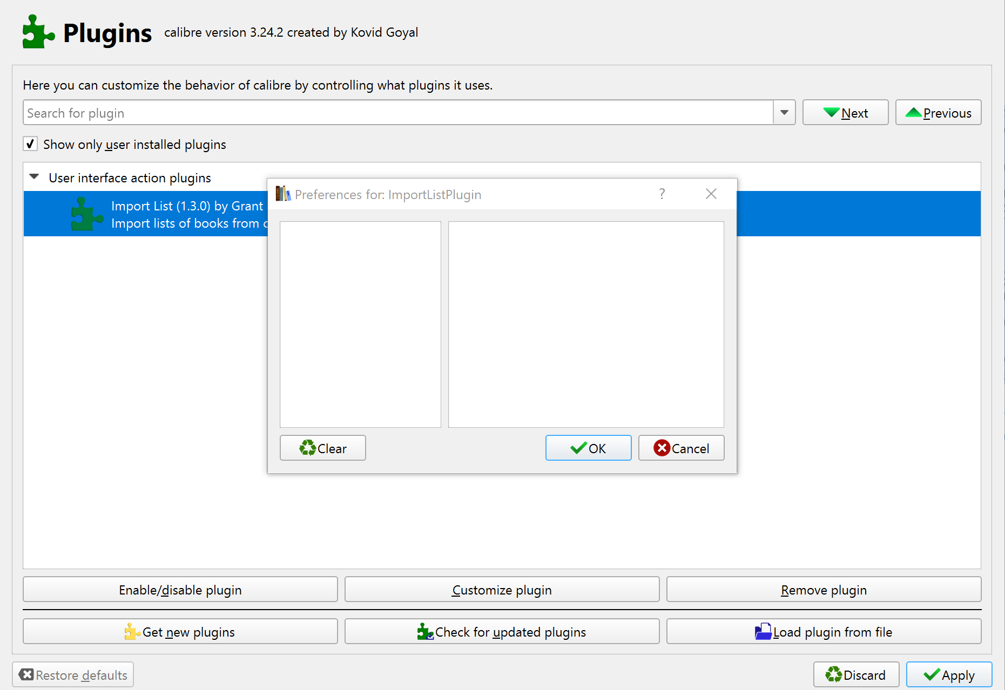Click the User interface action plugins label
Screen dimensions: 1005x690
[x=130, y=177]
